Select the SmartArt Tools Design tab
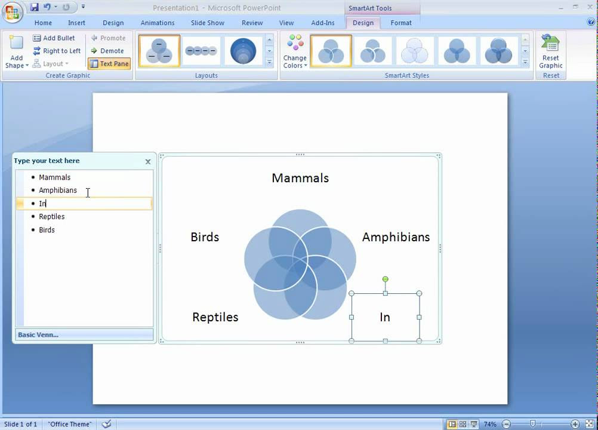The height and width of the screenshot is (430, 598). (363, 23)
